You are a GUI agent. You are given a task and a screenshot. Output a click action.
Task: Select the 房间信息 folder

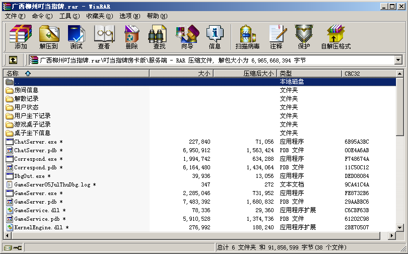pos(26,90)
